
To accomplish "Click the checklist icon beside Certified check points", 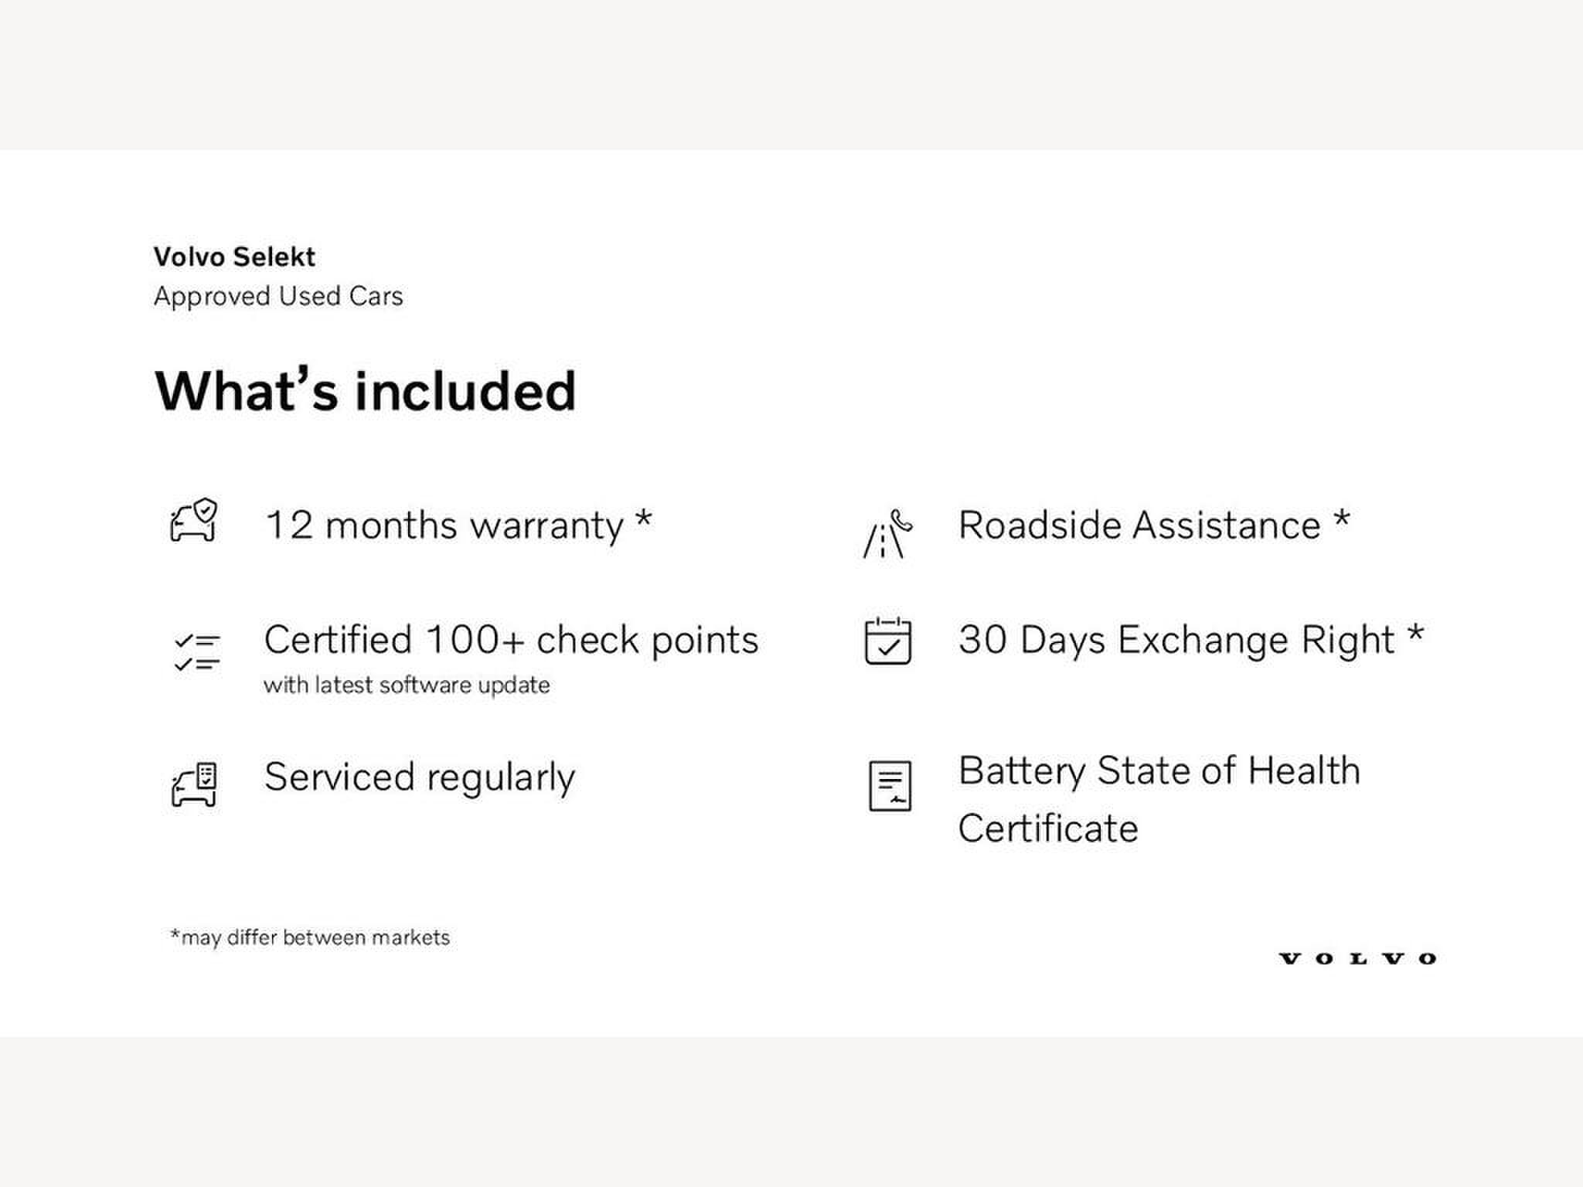I will click(196, 651).
